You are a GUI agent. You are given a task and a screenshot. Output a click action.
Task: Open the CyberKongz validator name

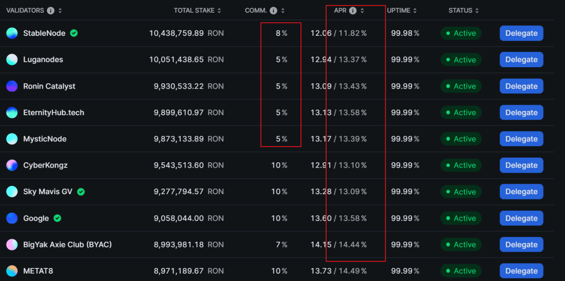(45, 165)
